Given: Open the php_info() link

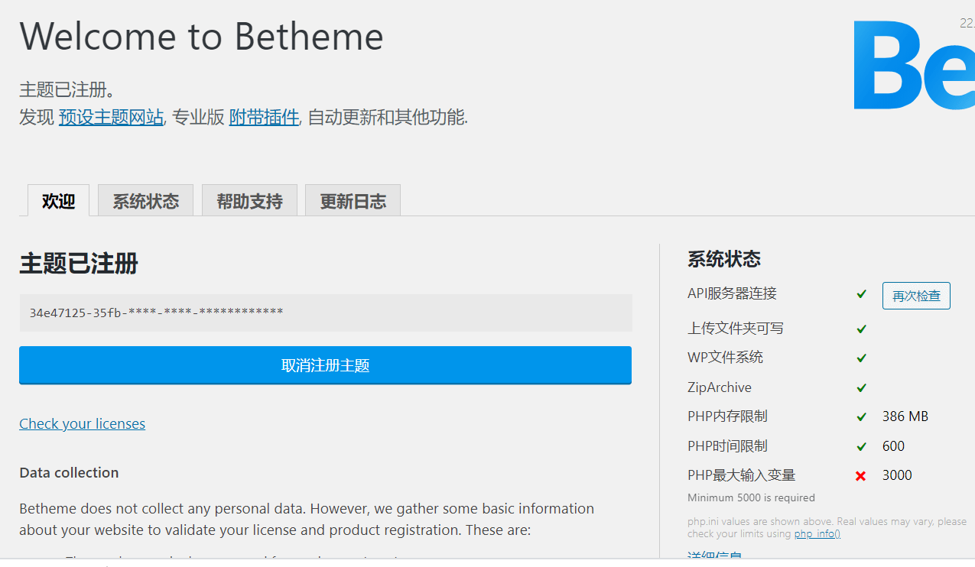Looking at the screenshot, I should 817,533.
